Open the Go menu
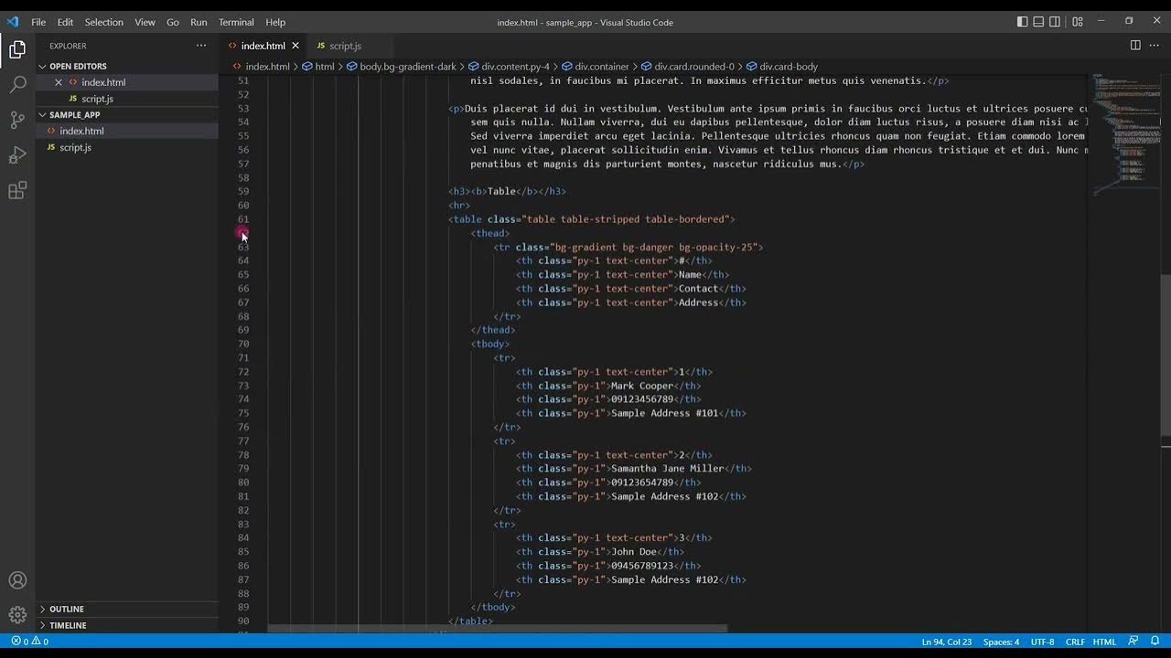1171x658 pixels. [x=173, y=22]
